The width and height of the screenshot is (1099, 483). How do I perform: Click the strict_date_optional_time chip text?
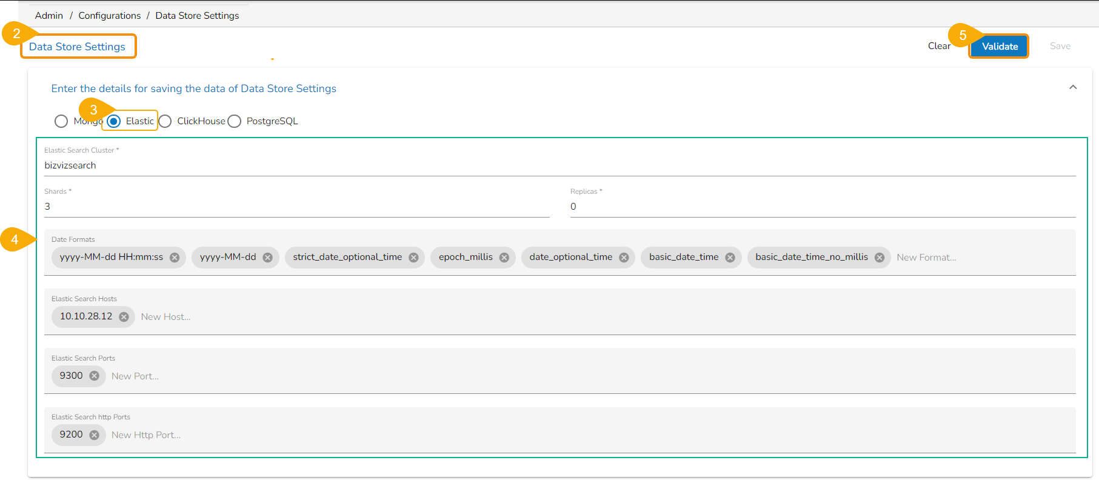coord(347,257)
